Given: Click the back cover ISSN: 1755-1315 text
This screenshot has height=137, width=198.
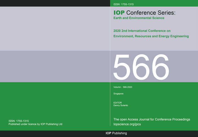Looking at the screenshot, I should click(19, 121).
